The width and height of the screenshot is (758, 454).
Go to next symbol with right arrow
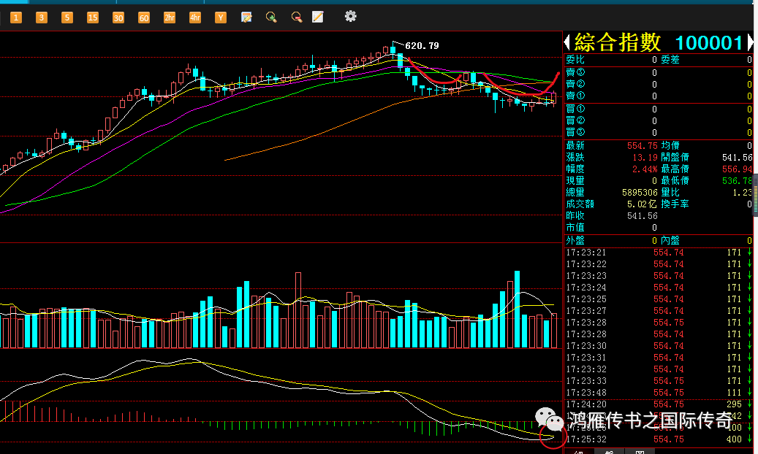pos(750,42)
